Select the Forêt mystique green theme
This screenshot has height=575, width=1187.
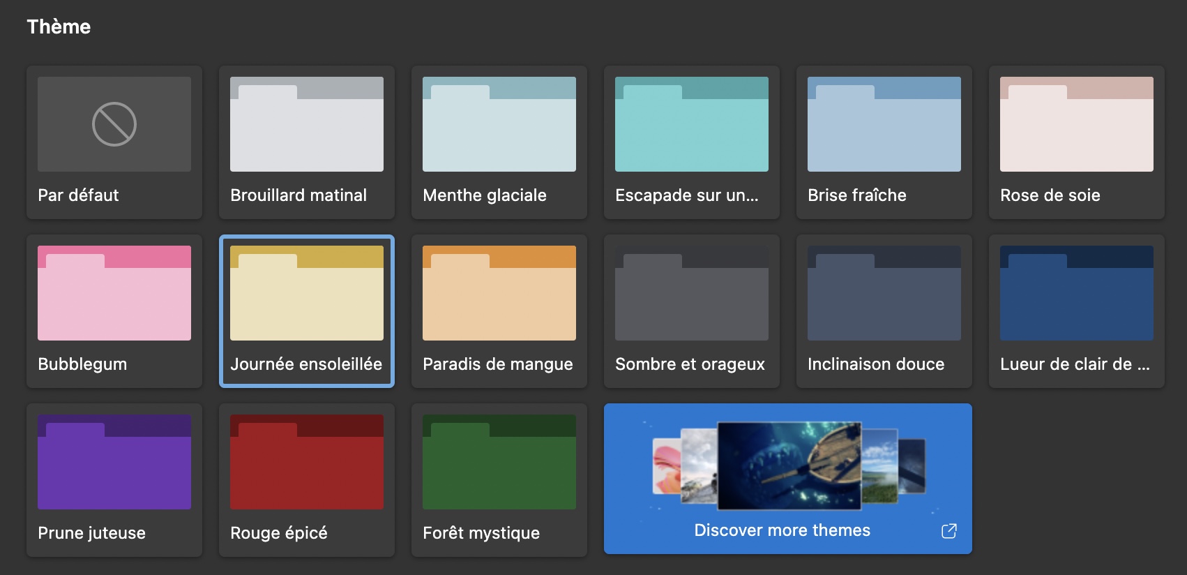click(x=499, y=480)
